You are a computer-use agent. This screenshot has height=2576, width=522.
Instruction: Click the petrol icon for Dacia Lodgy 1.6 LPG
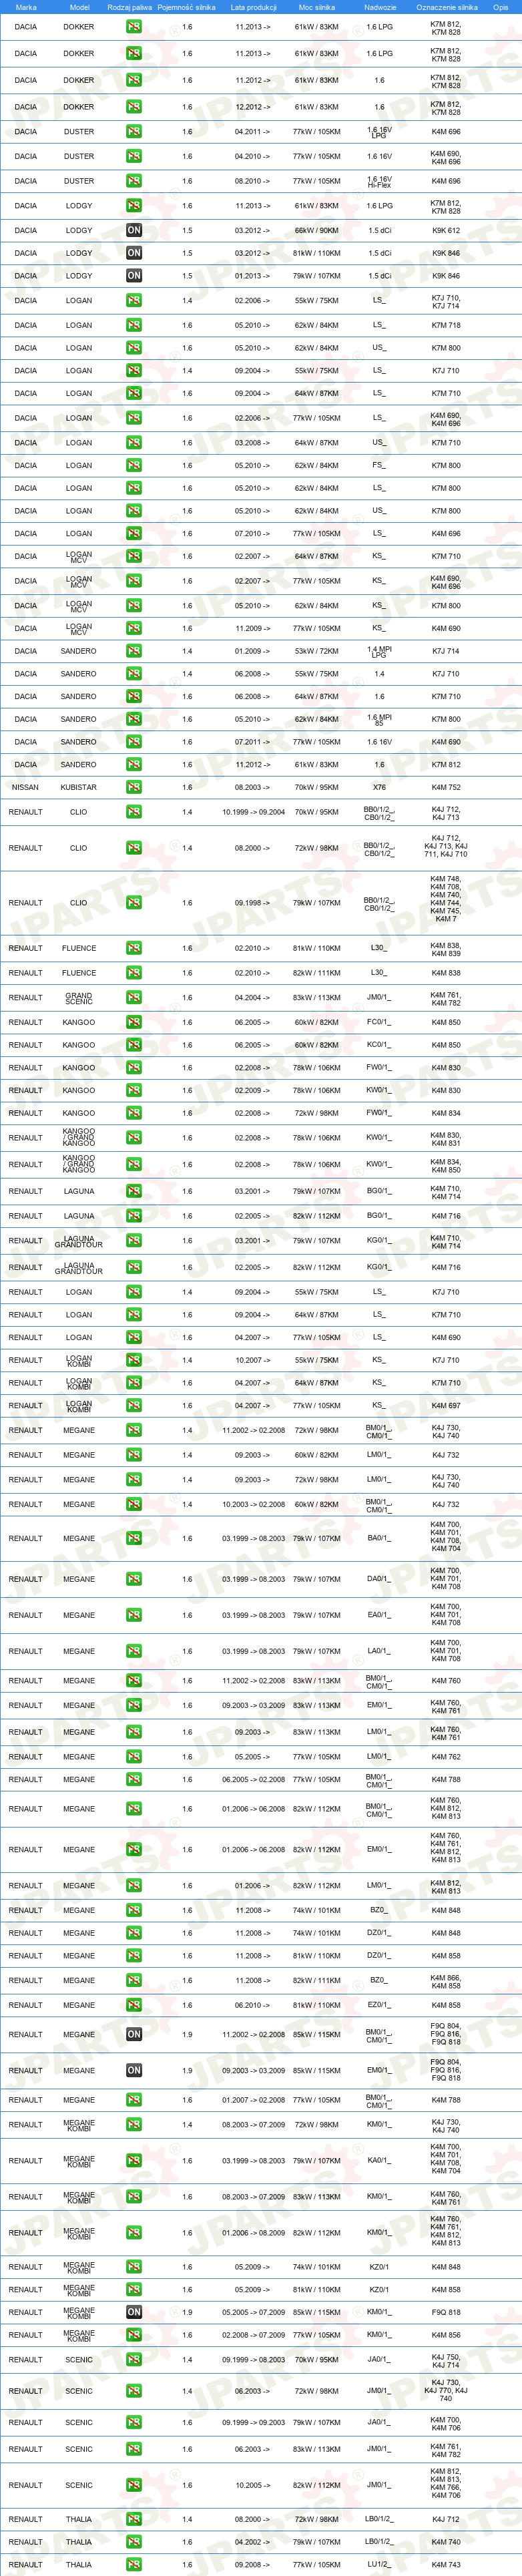point(134,205)
